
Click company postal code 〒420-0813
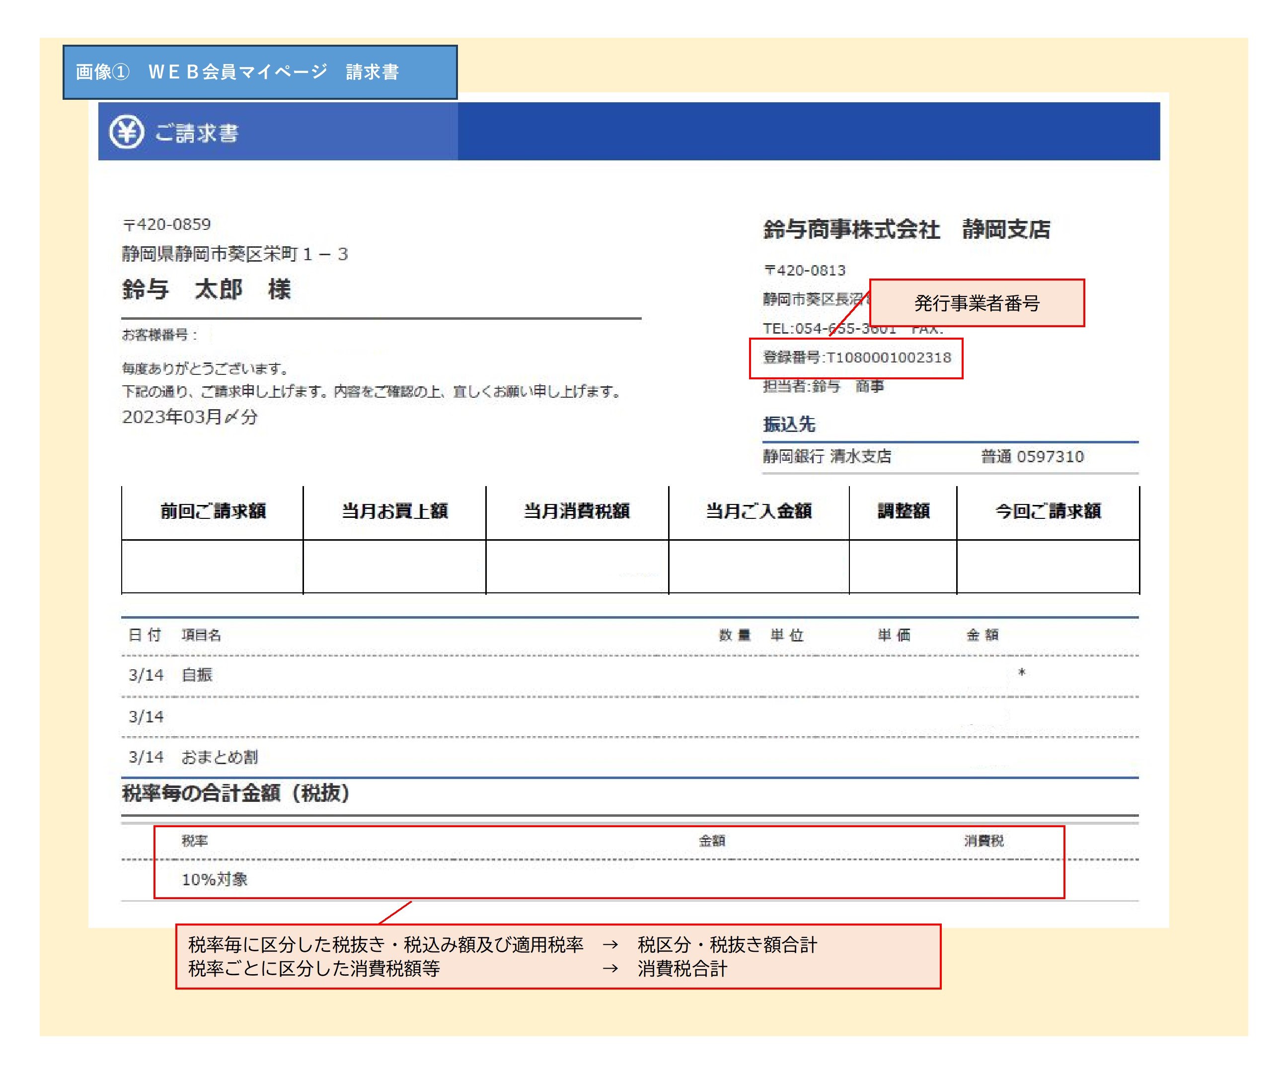(x=805, y=271)
